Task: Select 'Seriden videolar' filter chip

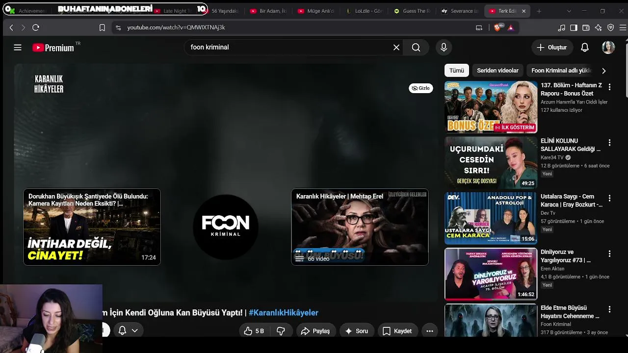Action: coord(497,71)
